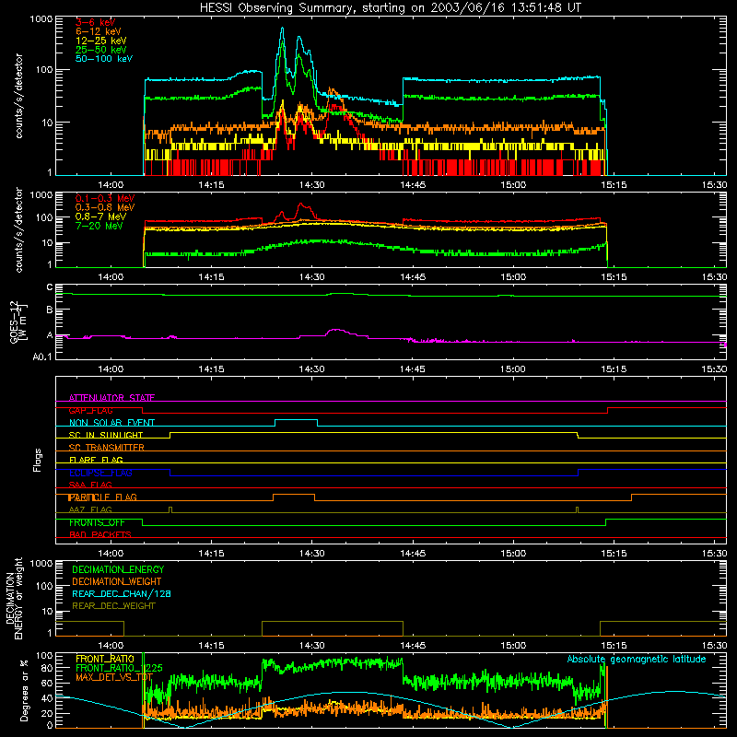This screenshot has width=737, height=737.
Task: Select the "NON_SOLAR_EVENT" flag label
Action: pyautogui.click(x=111, y=423)
